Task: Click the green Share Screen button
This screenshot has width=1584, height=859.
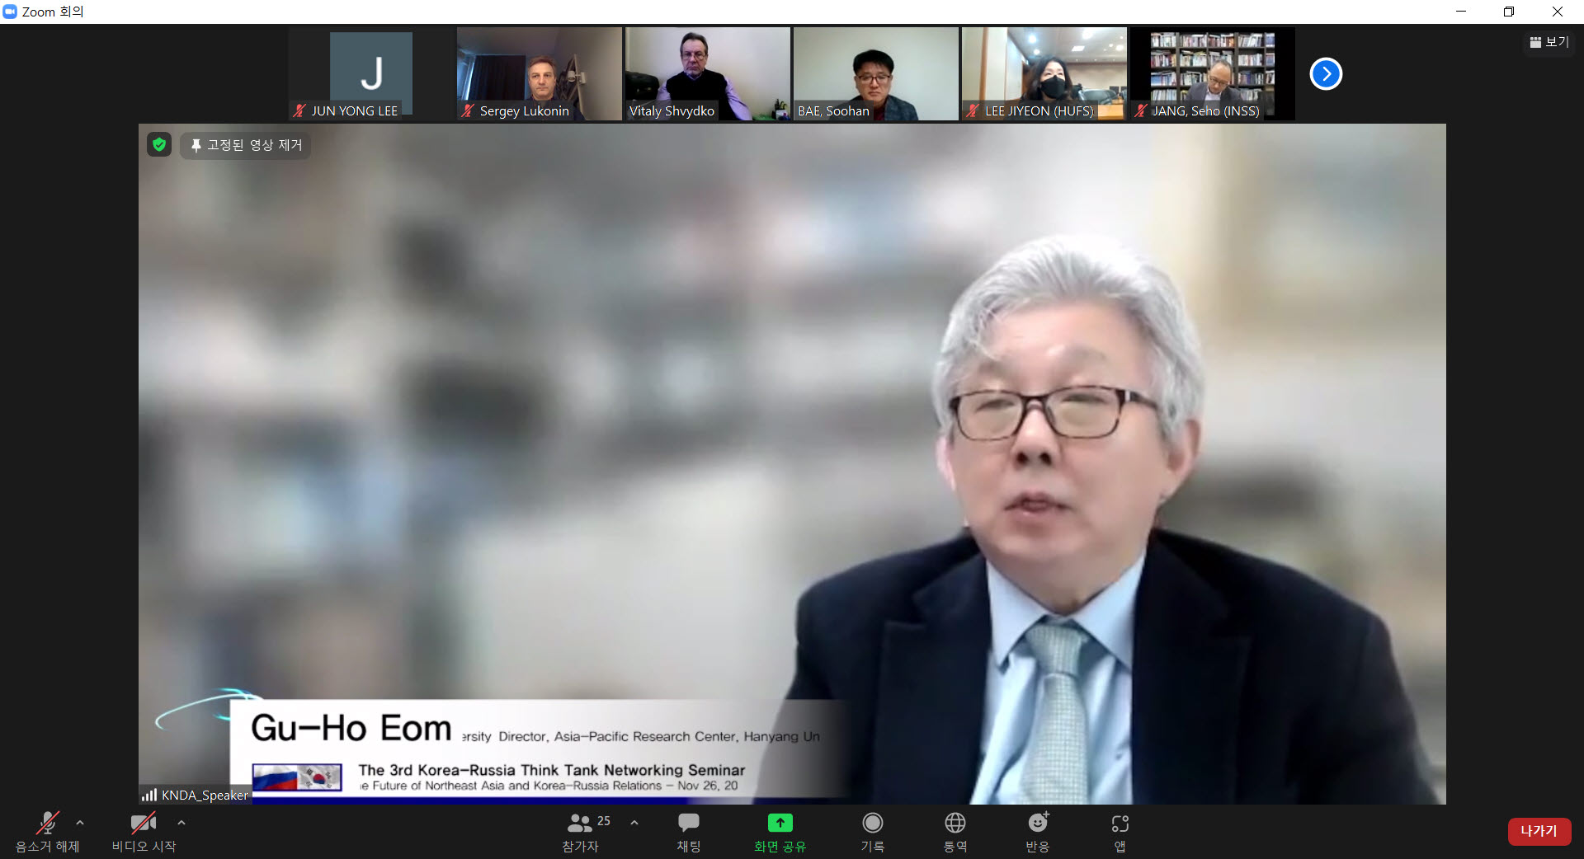Action: (780, 830)
